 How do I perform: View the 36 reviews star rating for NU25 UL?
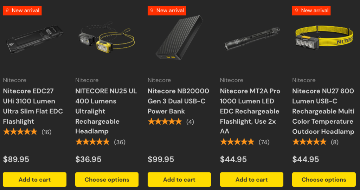[93, 142]
